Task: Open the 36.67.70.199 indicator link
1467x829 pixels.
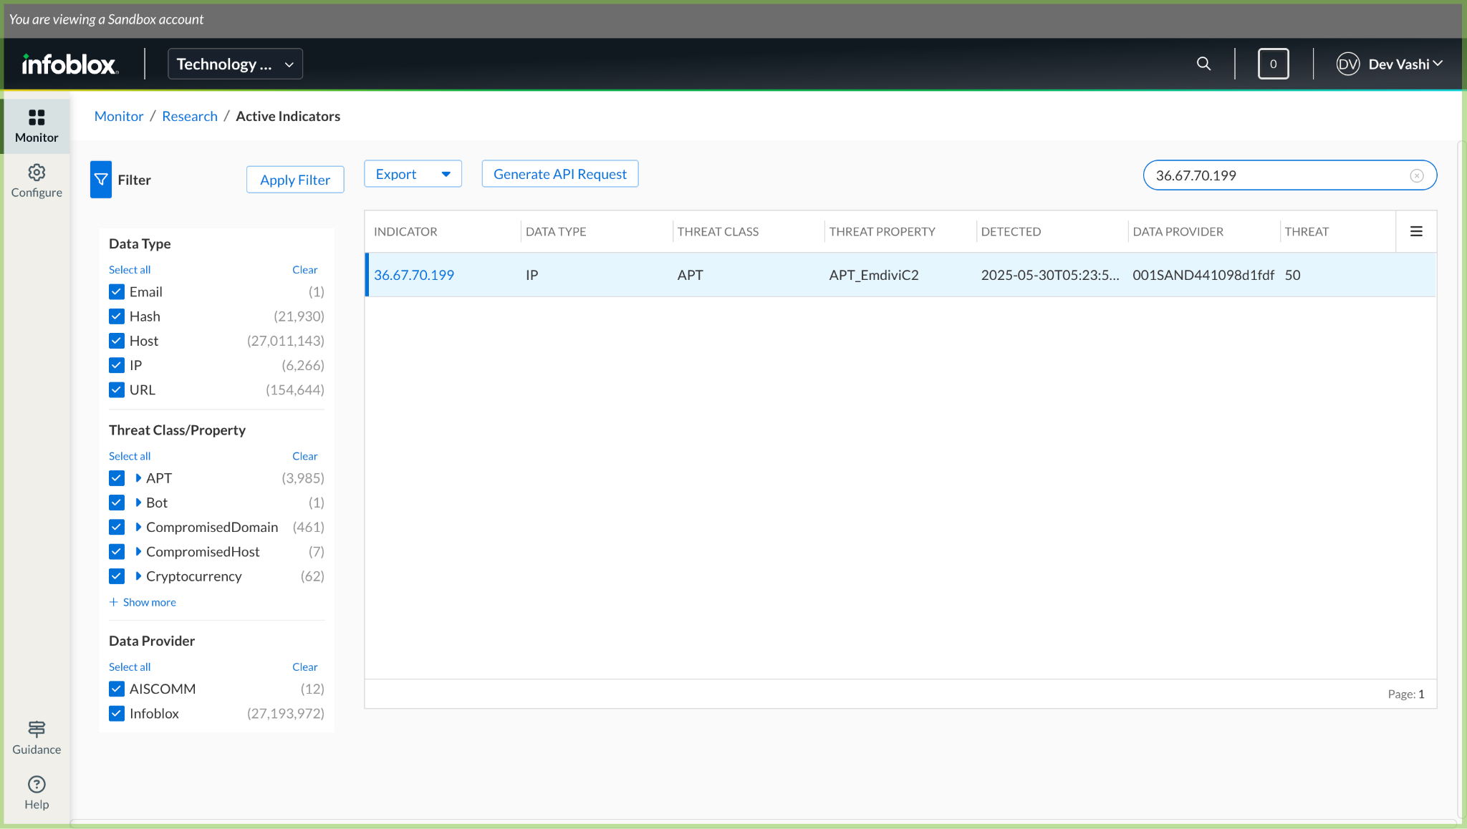Action: (414, 275)
